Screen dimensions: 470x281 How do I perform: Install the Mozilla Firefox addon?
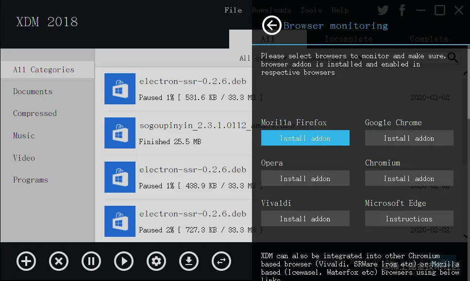[x=305, y=138]
